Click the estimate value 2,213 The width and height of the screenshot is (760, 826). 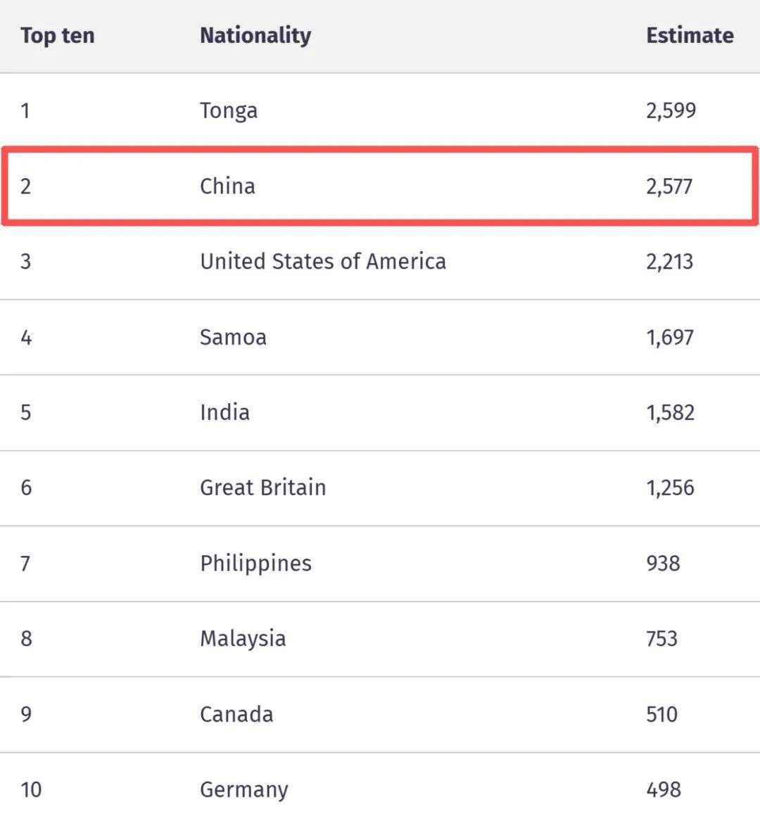669,262
